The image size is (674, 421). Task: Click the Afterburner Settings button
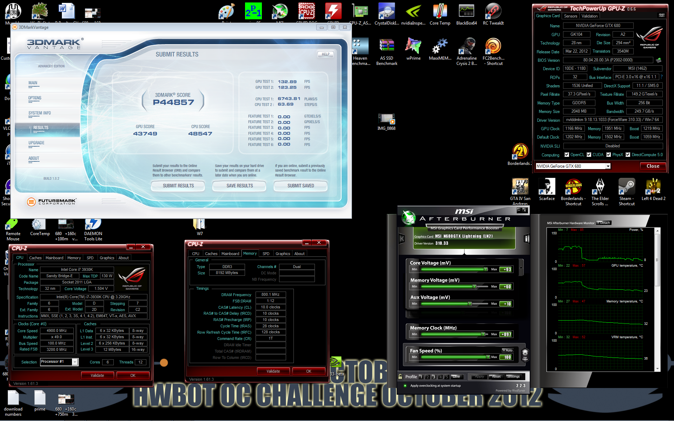tap(513, 377)
